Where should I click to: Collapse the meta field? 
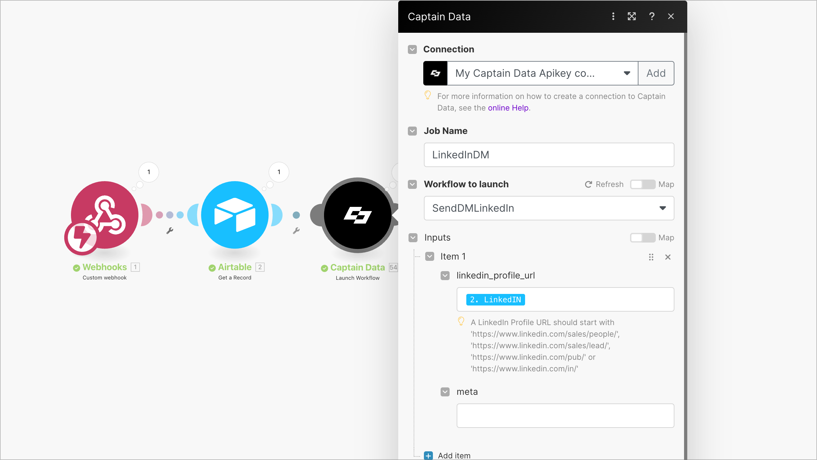point(445,392)
